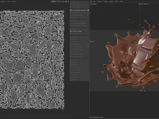Run Set UVW from Projection command
Screen dimensions: 159x119
coord(79,10)
